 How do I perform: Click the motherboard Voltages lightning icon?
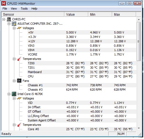[19, 28]
